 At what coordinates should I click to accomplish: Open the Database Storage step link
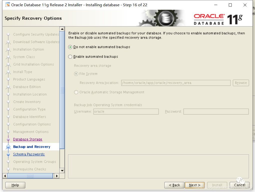(28, 139)
